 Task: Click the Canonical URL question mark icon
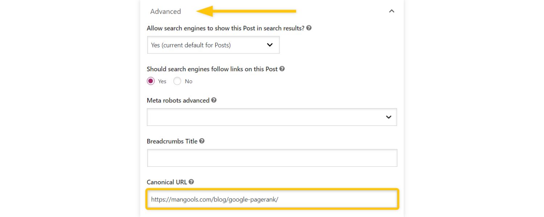pyautogui.click(x=191, y=182)
